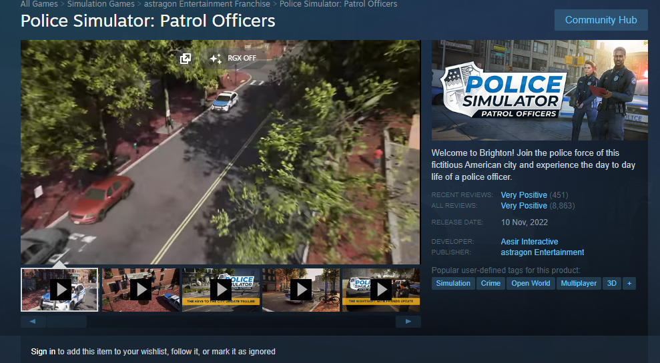Play the Nightshift with Friends Update trailer
This screenshot has width=660, height=363.
point(381,290)
